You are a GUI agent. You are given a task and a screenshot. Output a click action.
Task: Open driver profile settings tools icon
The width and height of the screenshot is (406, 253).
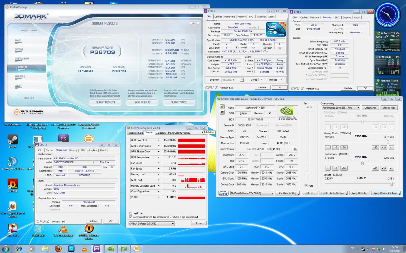pyautogui.click(x=295, y=149)
